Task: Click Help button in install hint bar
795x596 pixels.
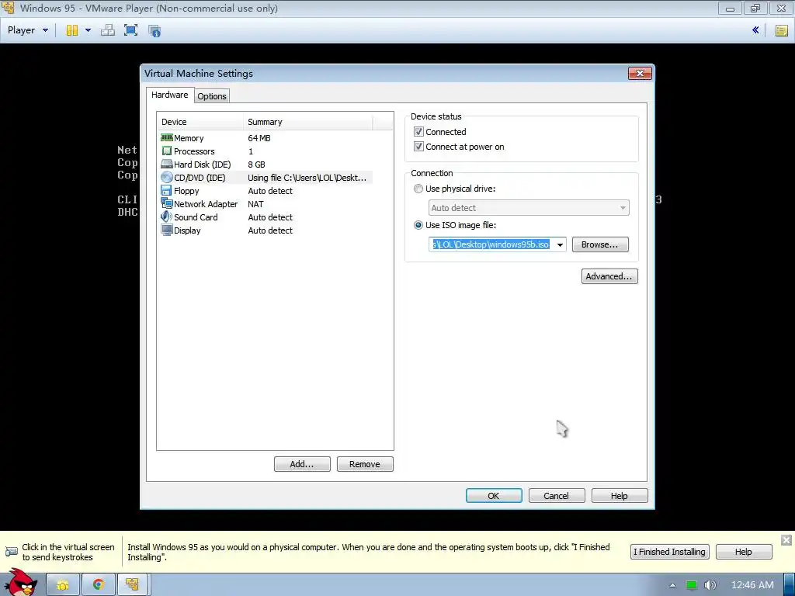Action: coord(744,552)
